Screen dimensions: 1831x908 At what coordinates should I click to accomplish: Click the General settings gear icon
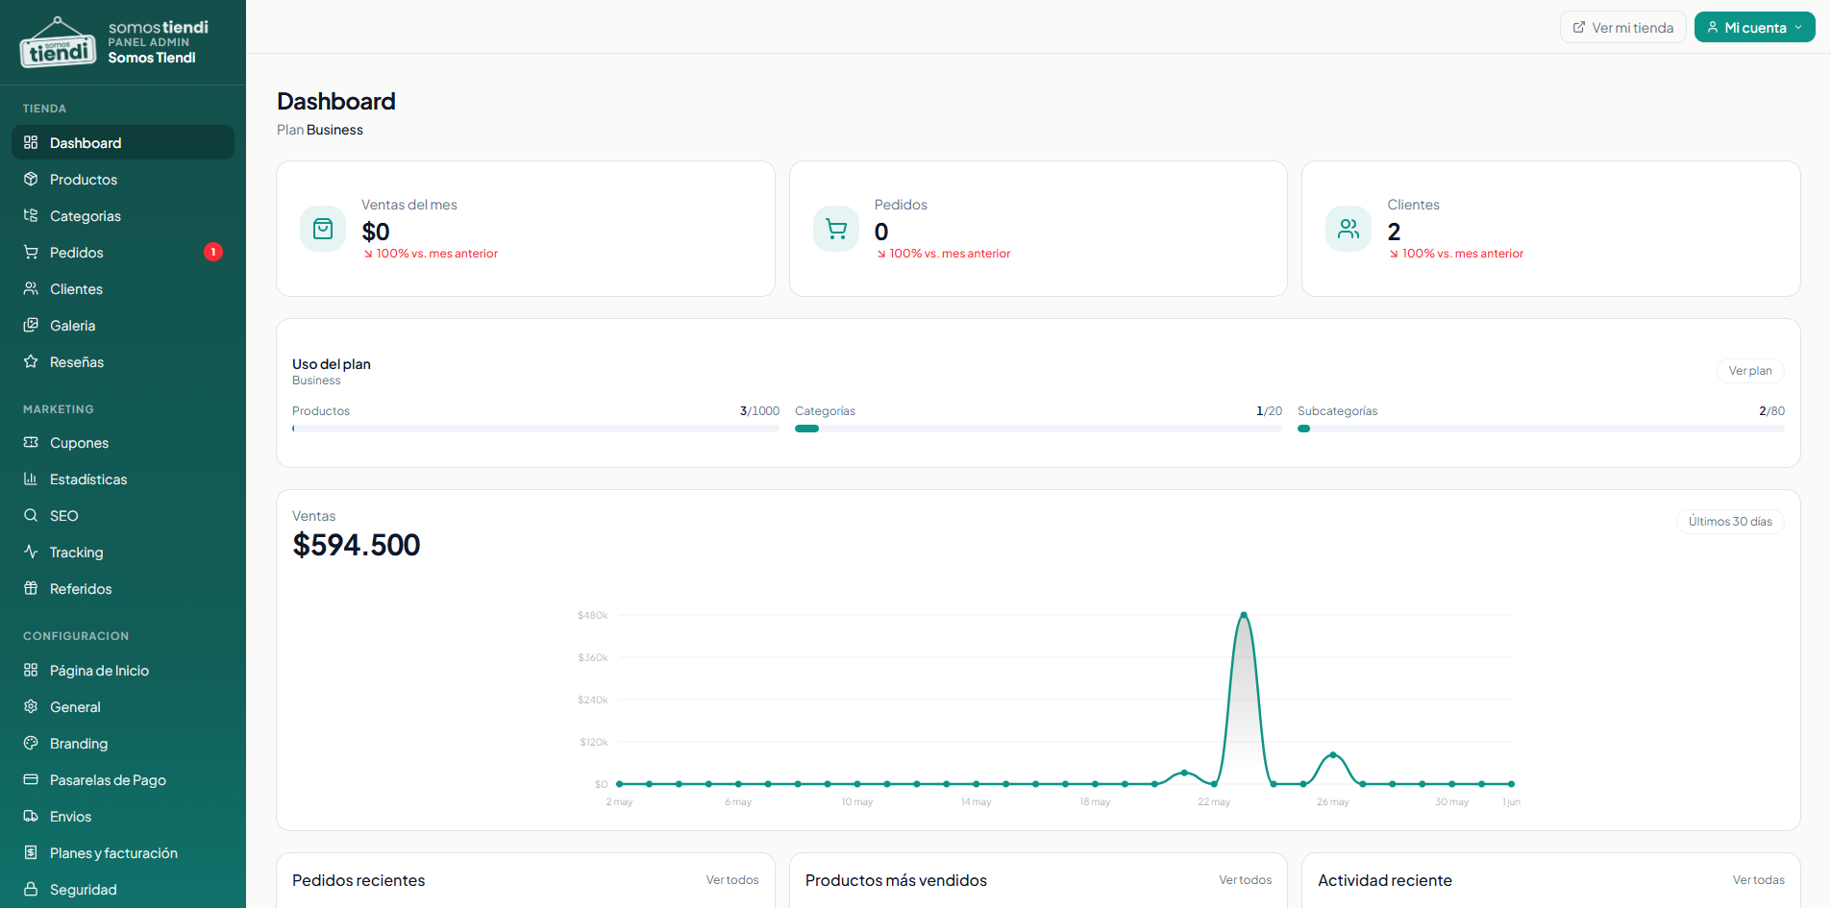31,706
